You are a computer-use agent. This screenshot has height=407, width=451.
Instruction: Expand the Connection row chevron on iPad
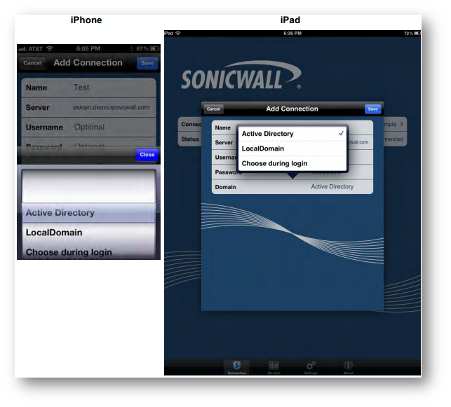click(x=401, y=124)
